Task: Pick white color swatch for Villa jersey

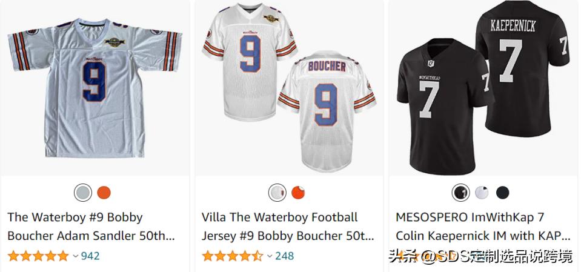Action: pyautogui.click(x=277, y=193)
